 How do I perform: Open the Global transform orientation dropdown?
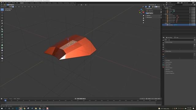point(74,5)
